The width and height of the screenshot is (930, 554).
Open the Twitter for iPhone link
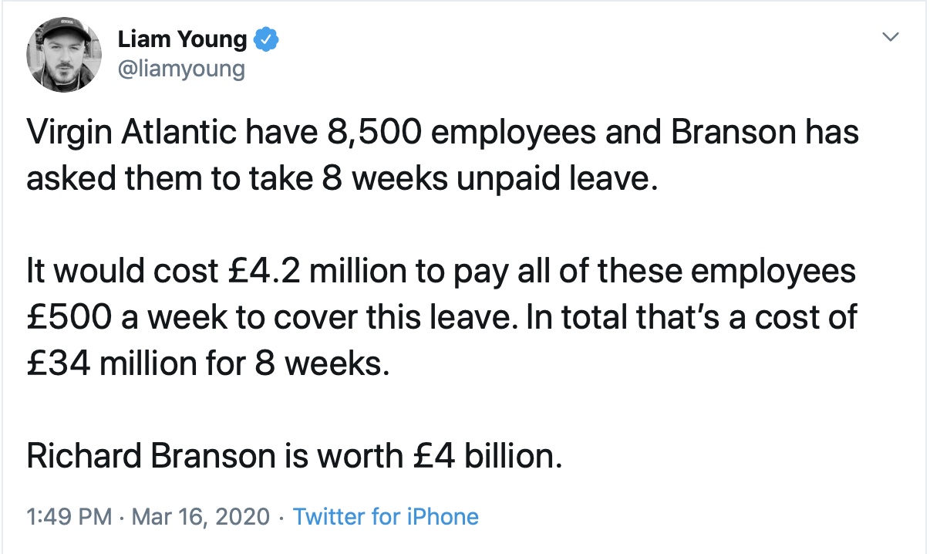pos(386,516)
